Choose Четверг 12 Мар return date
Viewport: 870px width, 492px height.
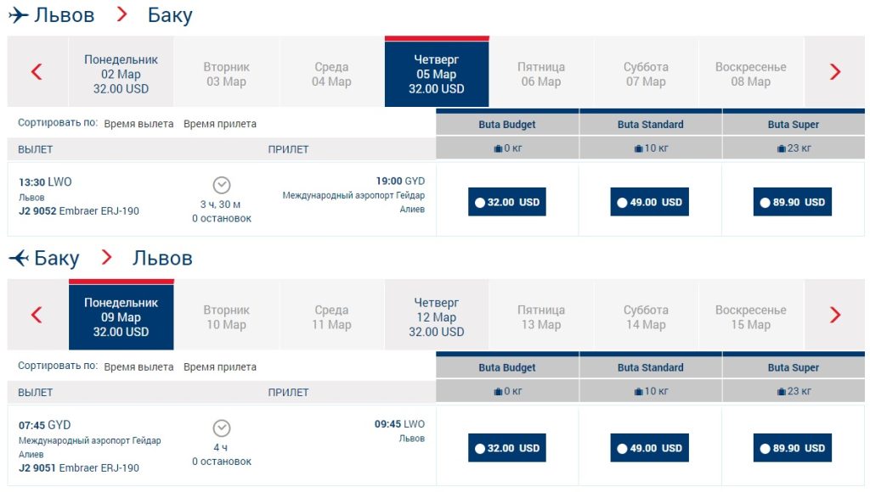(437, 316)
